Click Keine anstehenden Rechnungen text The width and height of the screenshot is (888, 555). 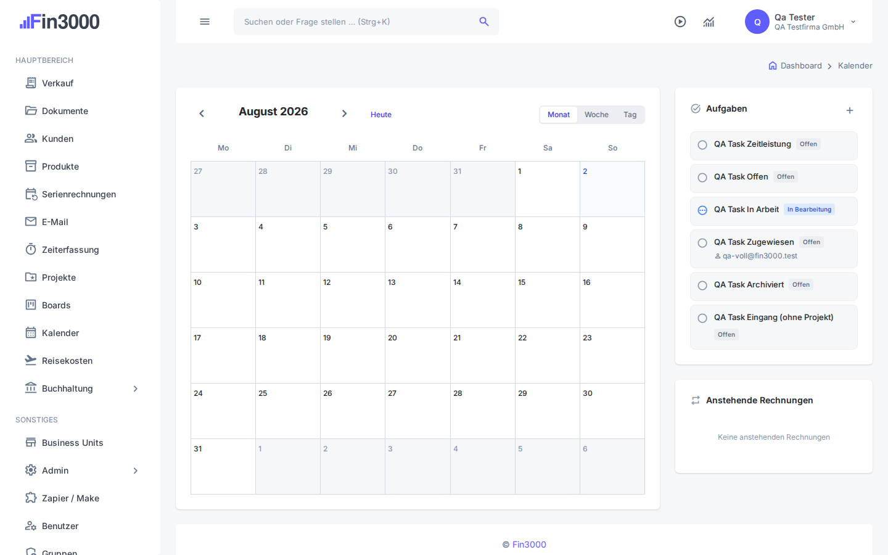774,437
